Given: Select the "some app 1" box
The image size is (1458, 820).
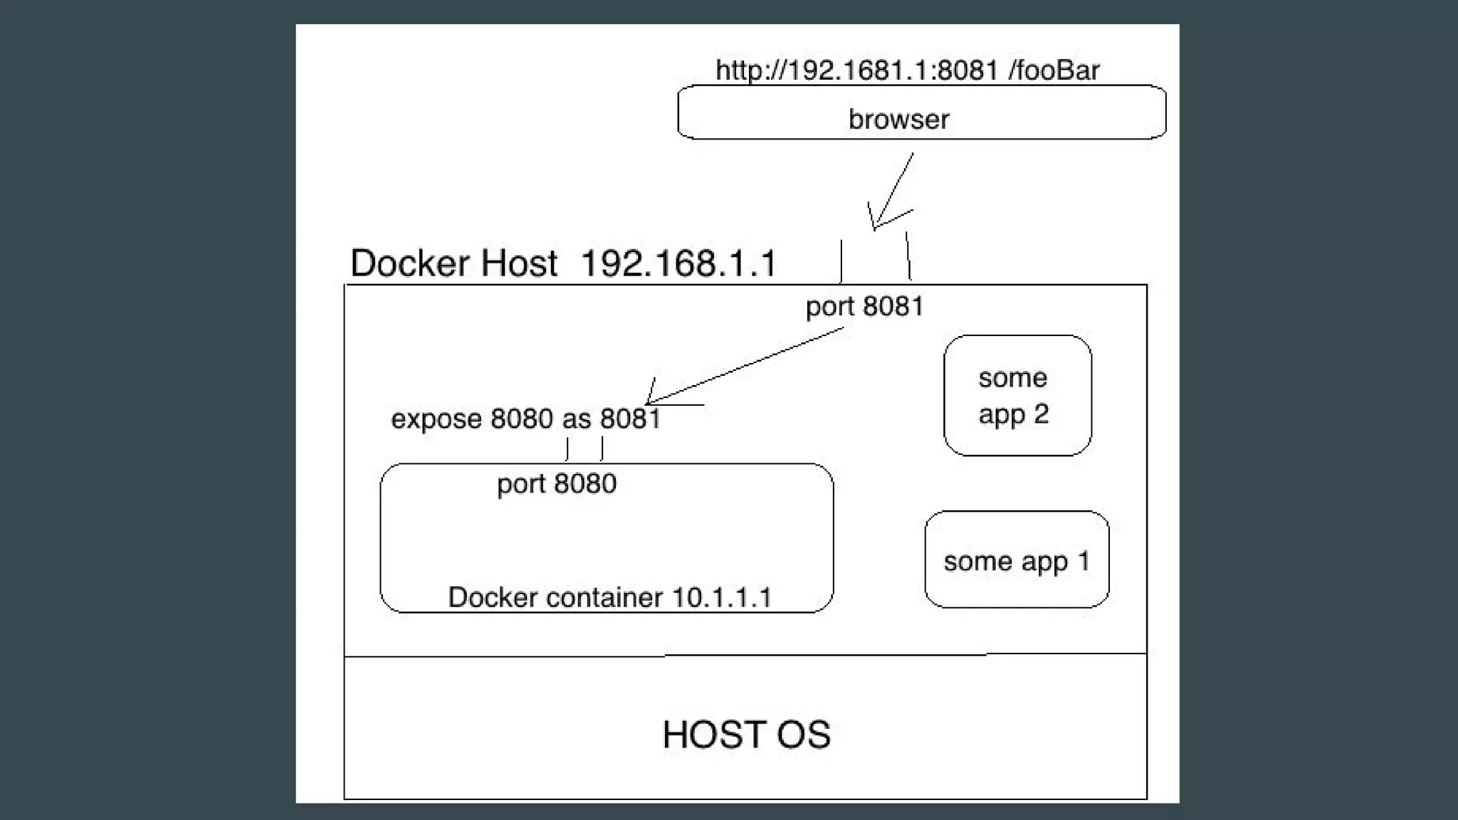Looking at the screenshot, I should tap(1016, 560).
